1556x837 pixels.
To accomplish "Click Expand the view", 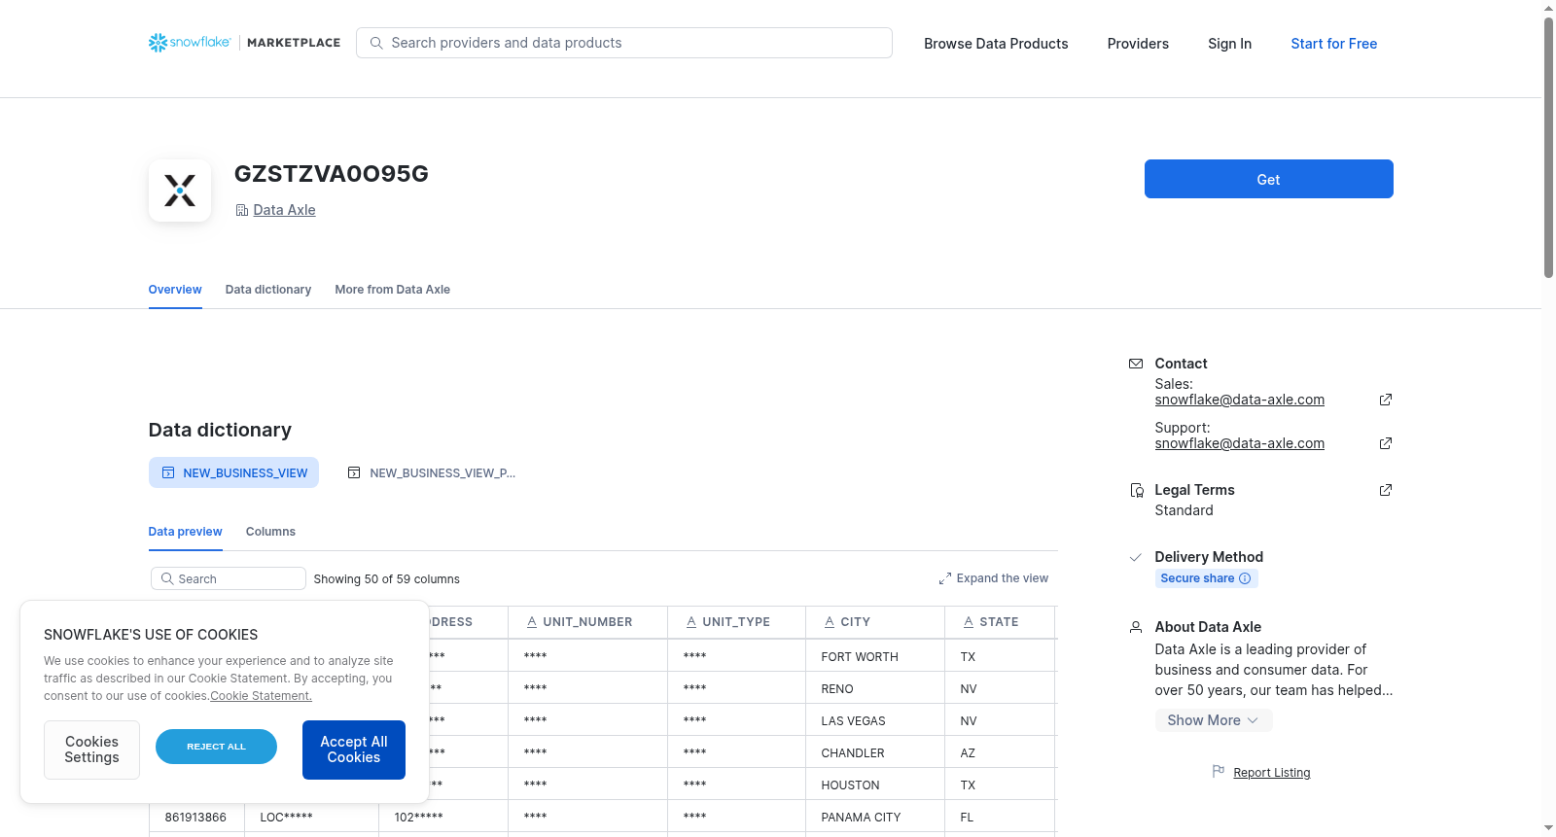I will [994, 578].
